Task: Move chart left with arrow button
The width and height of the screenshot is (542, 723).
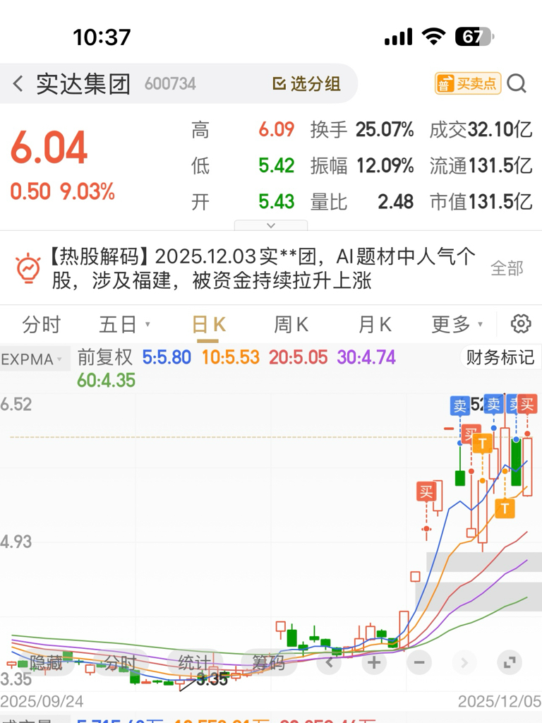Action: (329, 663)
